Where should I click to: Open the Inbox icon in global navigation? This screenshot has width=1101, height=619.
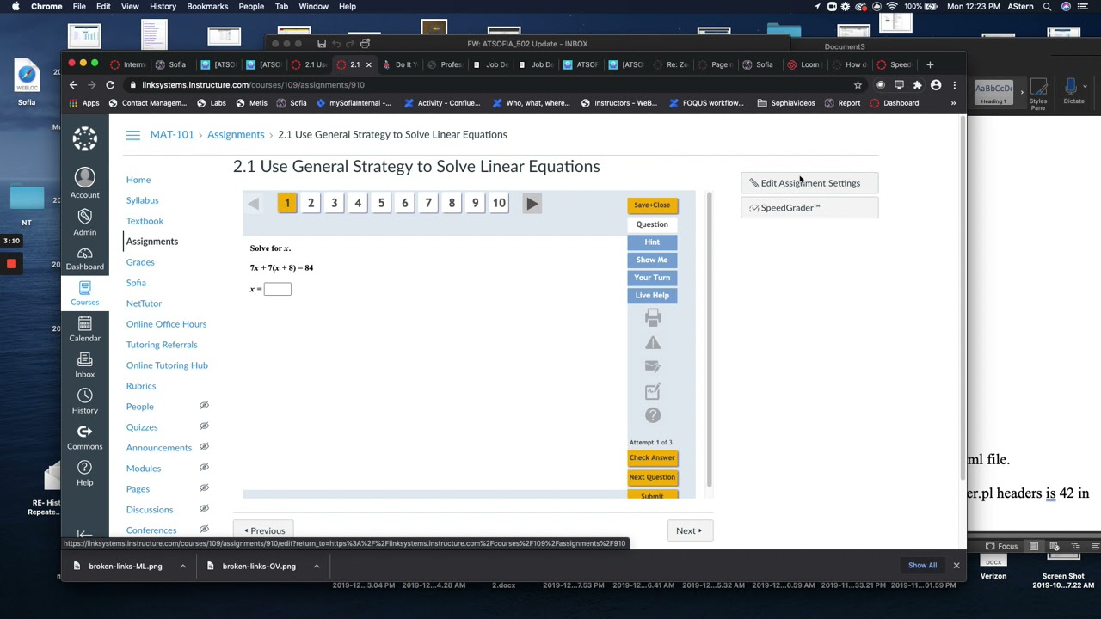84,360
